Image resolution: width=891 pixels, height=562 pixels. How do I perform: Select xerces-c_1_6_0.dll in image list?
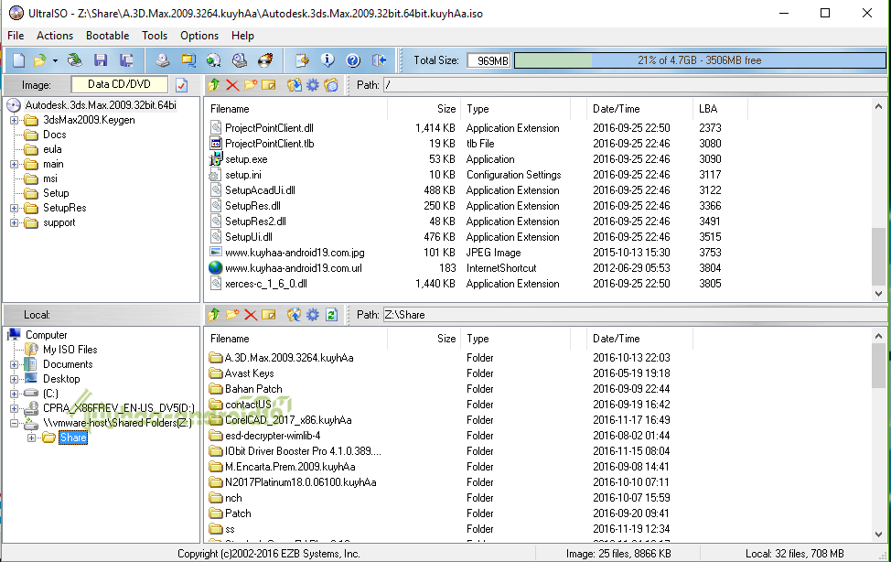[x=266, y=284]
